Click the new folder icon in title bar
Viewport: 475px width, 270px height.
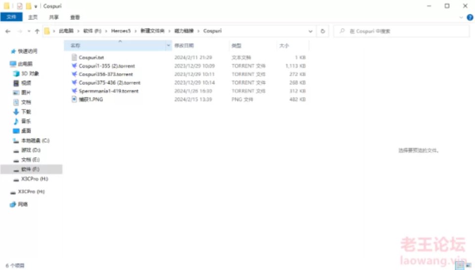click(x=29, y=6)
